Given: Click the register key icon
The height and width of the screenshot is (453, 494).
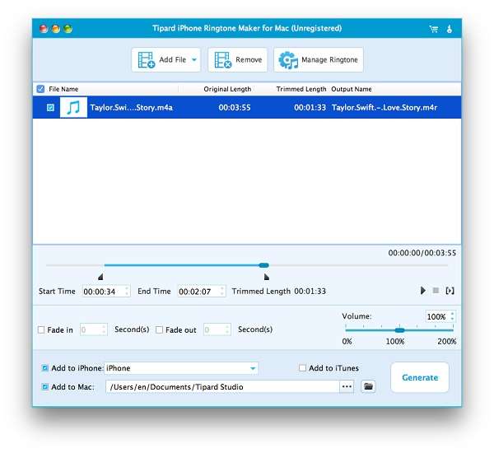Looking at the screenshot, I should coord(450,29).
